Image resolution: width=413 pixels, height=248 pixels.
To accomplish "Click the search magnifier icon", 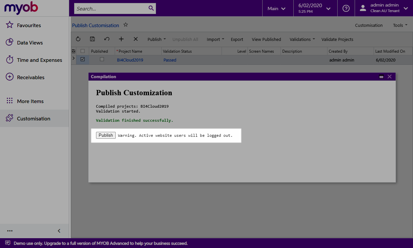I will pyautogui.click(x=151, y=8).
